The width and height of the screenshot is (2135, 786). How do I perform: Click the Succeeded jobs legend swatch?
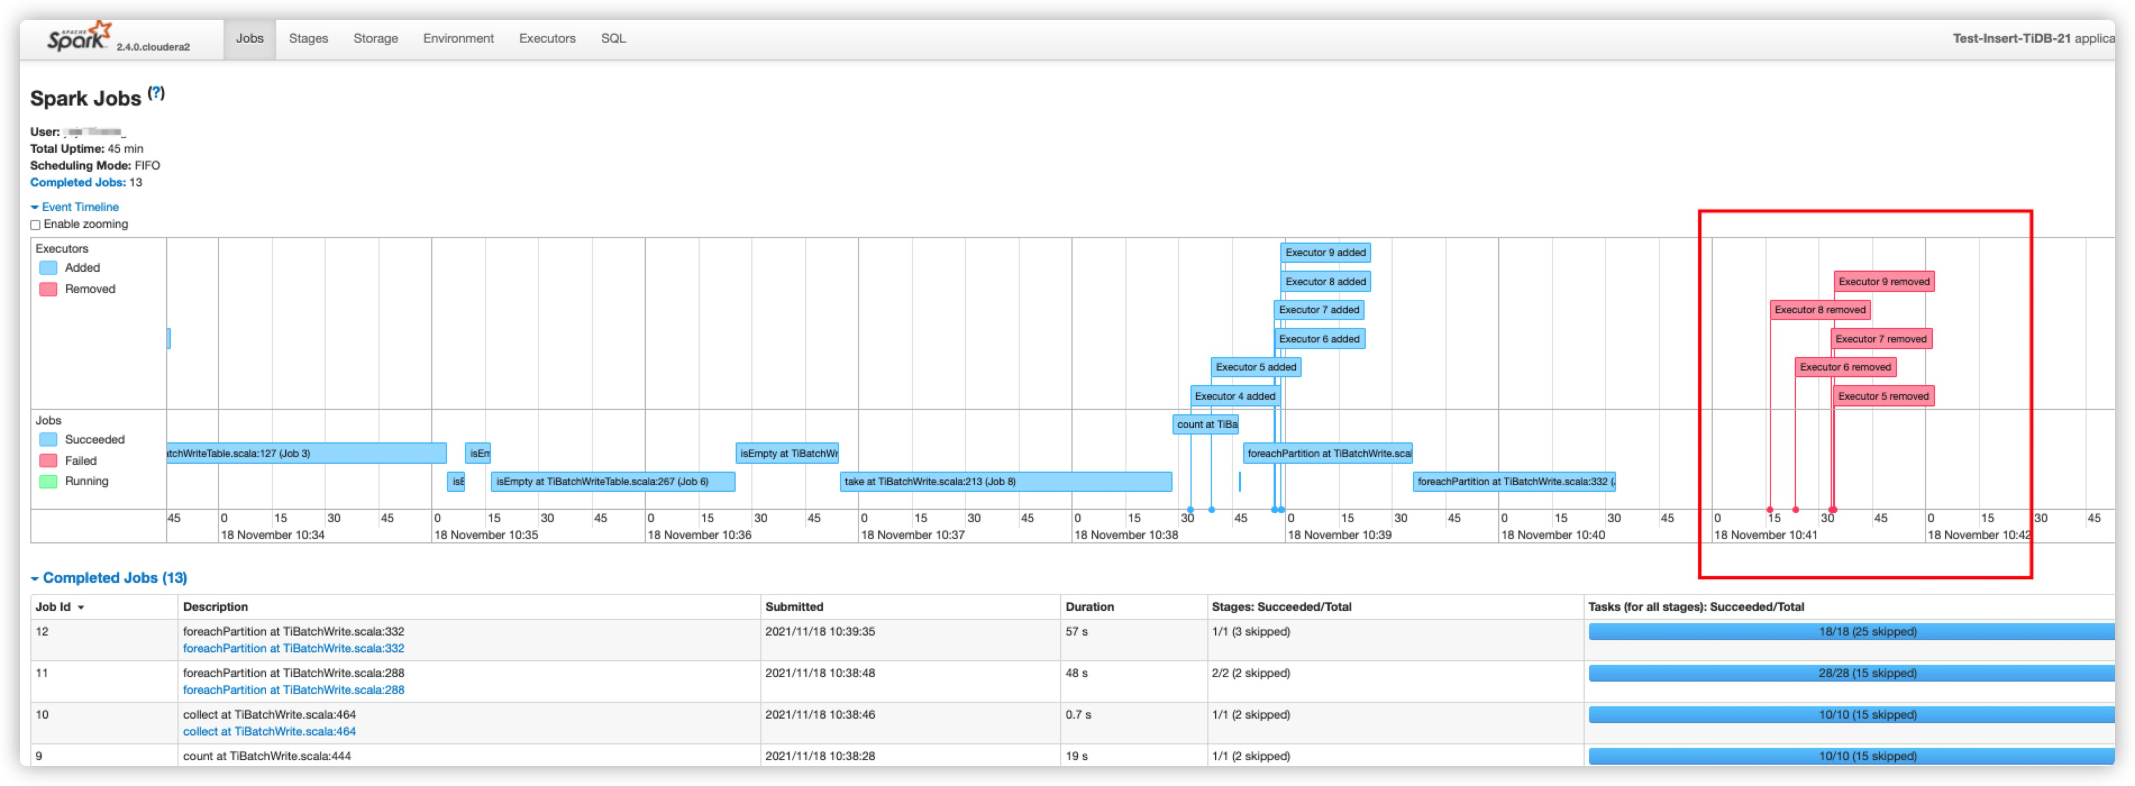tap(48, 440)
